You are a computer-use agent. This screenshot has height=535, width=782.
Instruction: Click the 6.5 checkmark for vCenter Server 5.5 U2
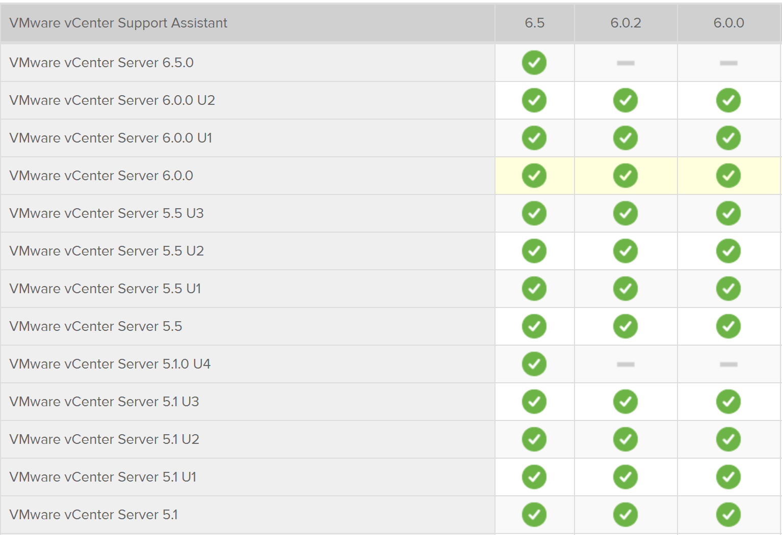534,251
